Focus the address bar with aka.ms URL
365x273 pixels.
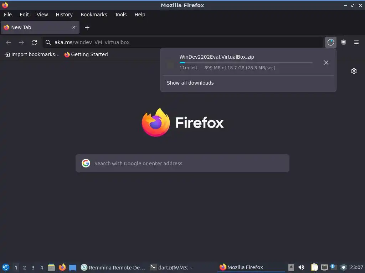182,42
